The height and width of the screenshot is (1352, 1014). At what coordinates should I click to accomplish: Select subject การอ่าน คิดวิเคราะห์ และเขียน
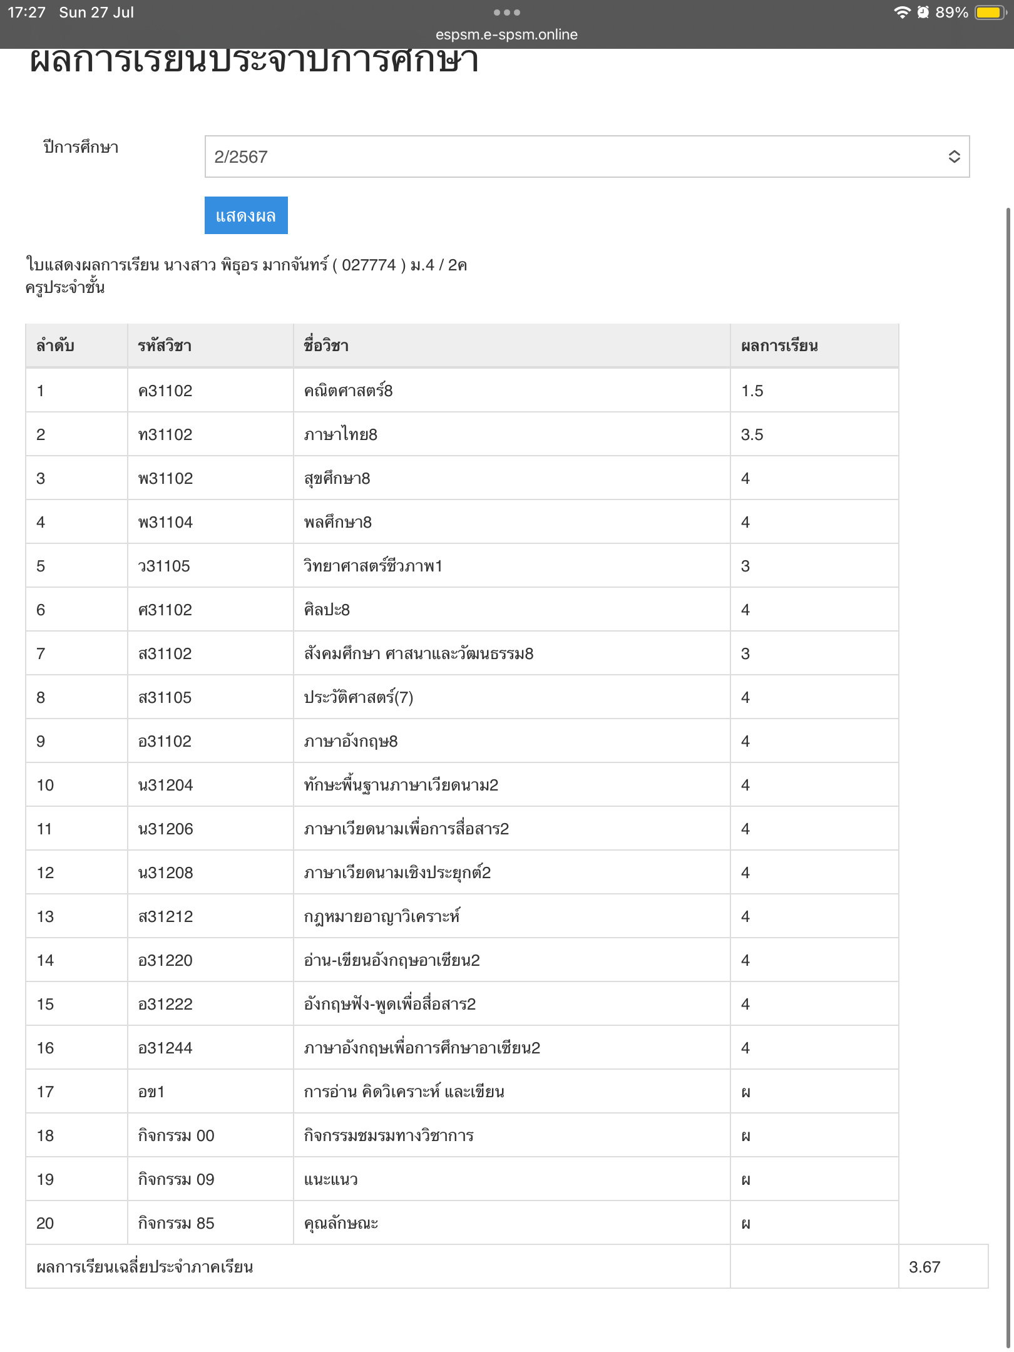click(x=404, y=1092)
